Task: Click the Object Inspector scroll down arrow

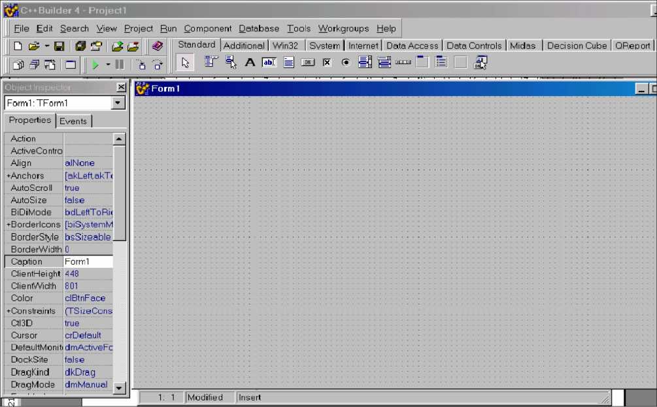Action: 119,388
